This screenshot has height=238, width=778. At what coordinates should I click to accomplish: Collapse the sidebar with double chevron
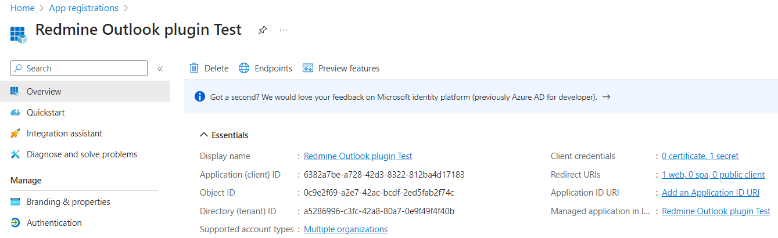160,68
